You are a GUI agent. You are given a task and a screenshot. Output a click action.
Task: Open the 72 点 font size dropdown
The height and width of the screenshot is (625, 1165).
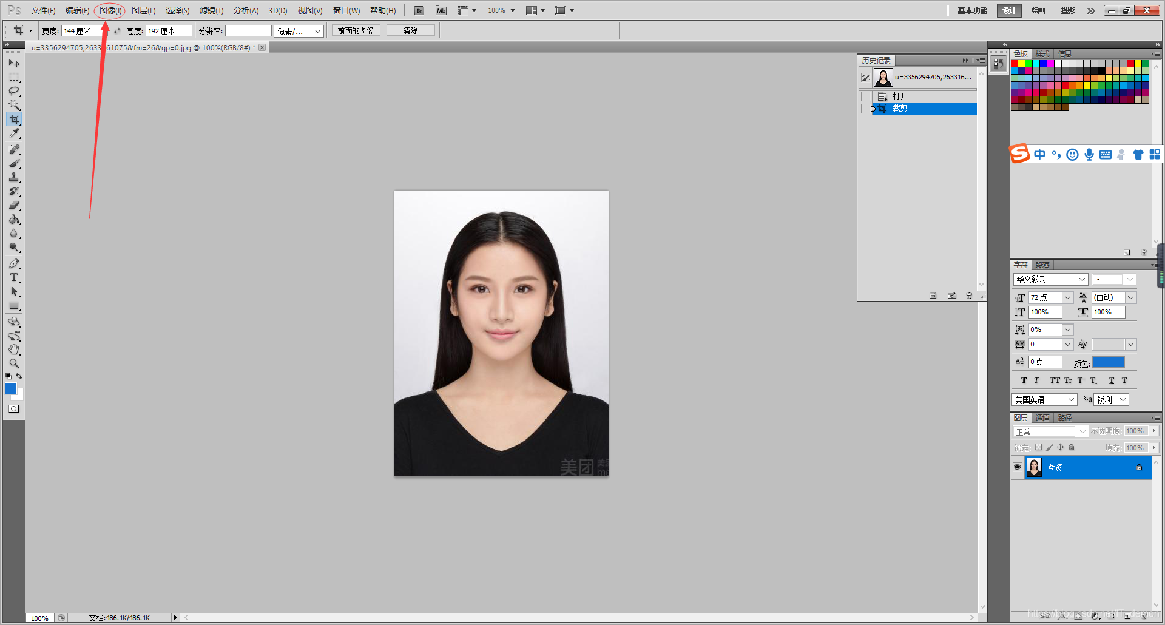tap(1067, 297)
